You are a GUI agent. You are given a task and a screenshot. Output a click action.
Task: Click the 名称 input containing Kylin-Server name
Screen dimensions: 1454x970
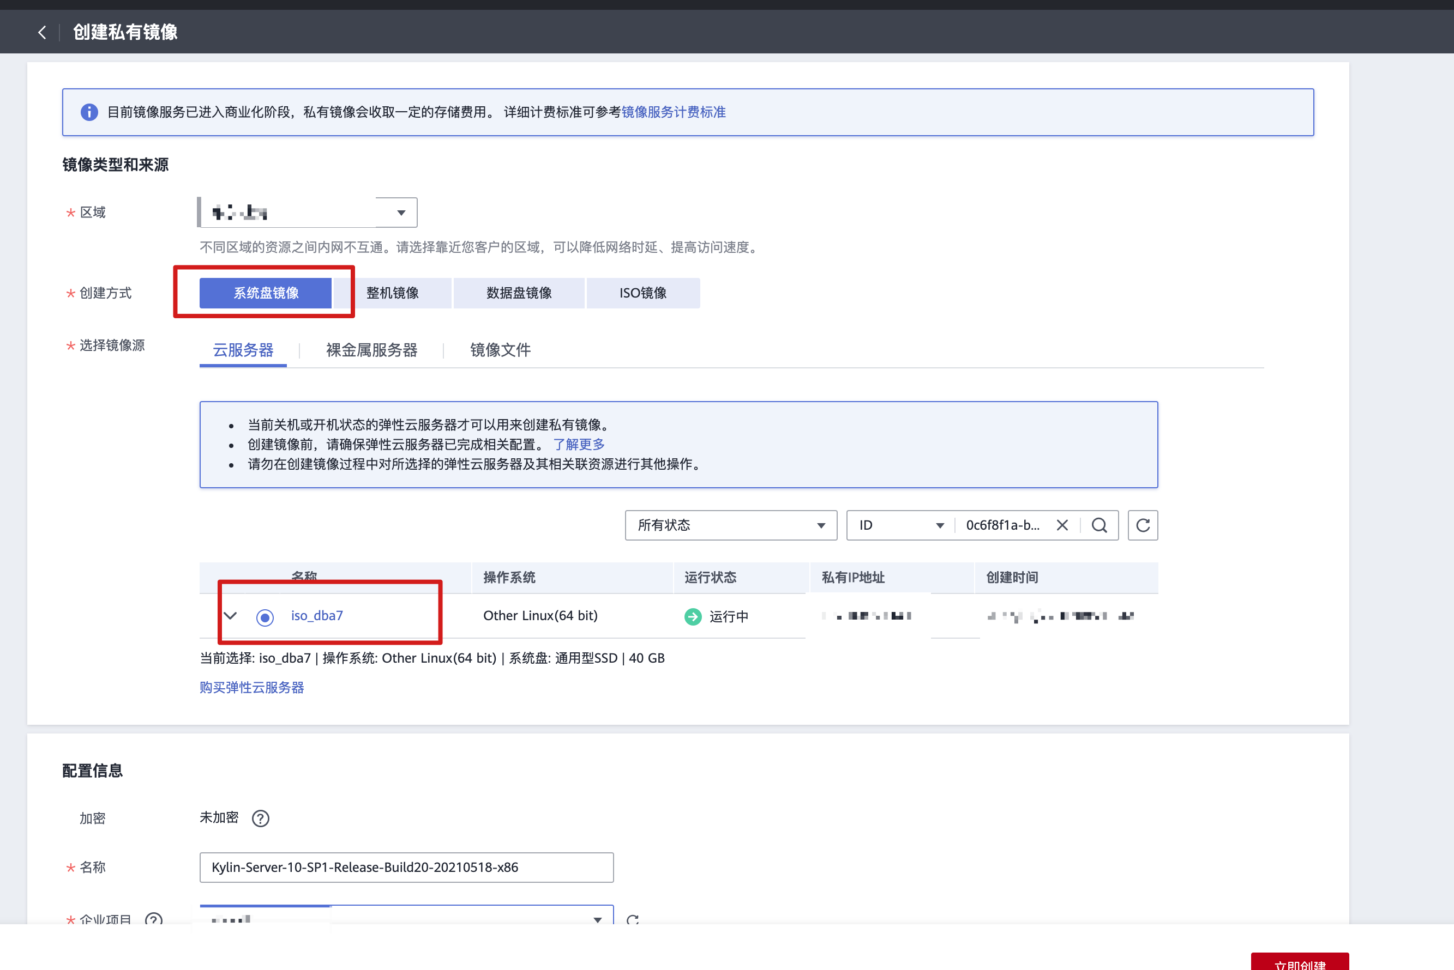tap(406, 868)
